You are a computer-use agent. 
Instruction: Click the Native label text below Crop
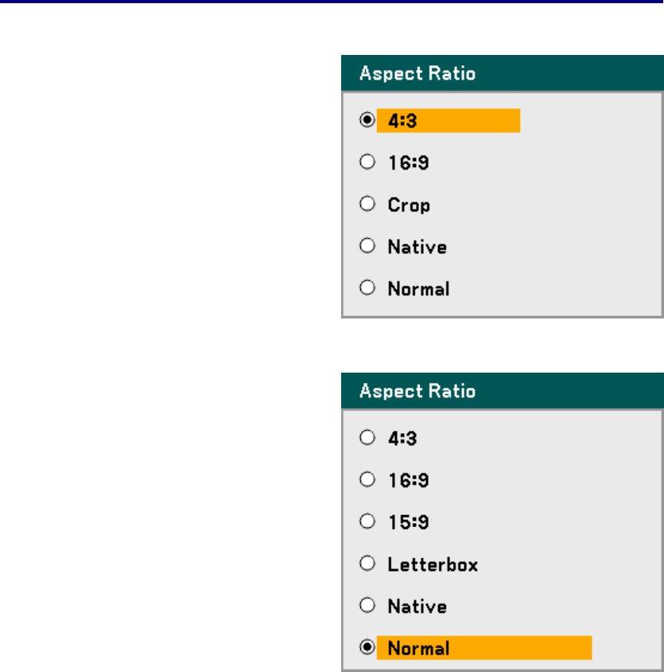[417, 247]
